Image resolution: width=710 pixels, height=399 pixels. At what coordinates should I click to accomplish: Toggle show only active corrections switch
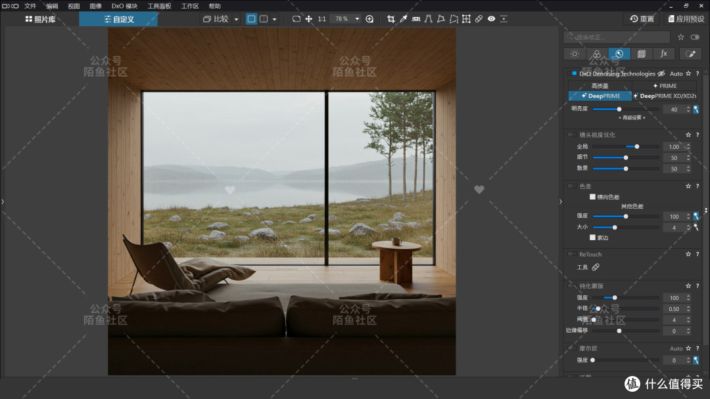point(695,37)
